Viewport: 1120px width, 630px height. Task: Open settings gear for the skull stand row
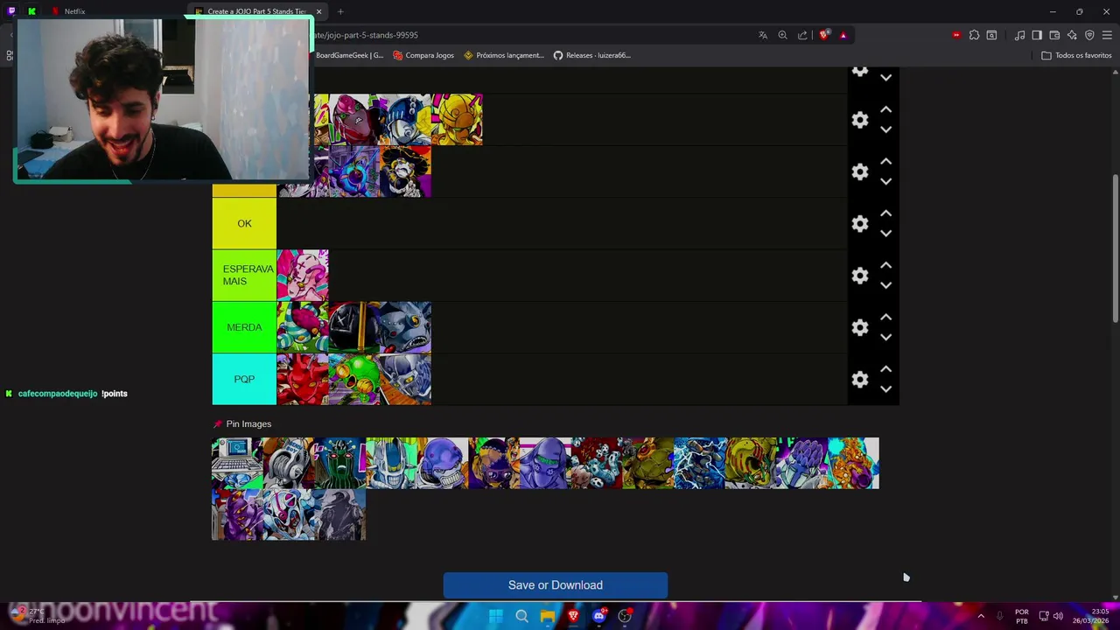tap(860, 171)
